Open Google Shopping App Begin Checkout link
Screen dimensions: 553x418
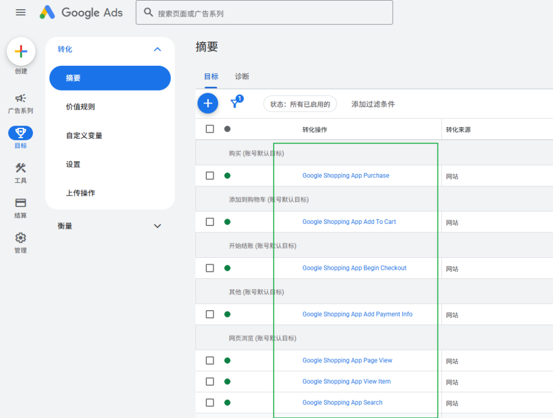point(354,268)
